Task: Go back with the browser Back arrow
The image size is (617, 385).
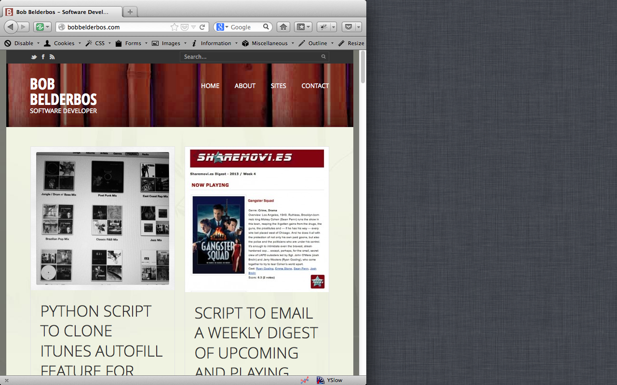Action: (11, 27)
